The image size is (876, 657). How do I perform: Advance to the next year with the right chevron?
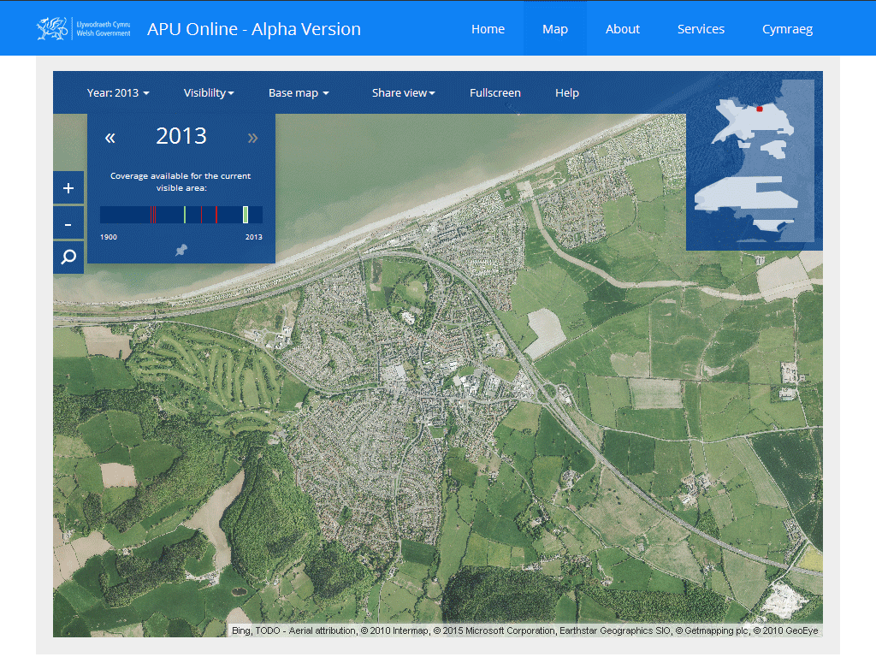(x=252, y=136)
